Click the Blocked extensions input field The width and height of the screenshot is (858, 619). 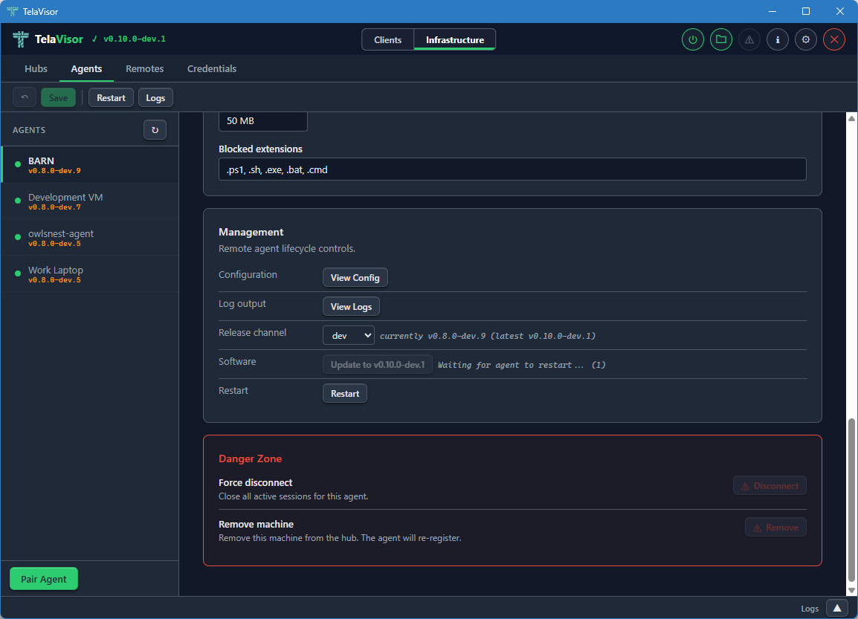tap(512, 169)
